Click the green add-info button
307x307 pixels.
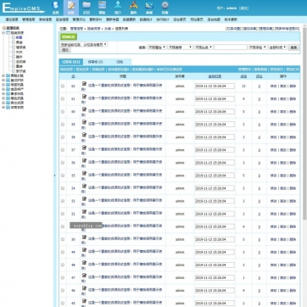click(x=69, y=36)
